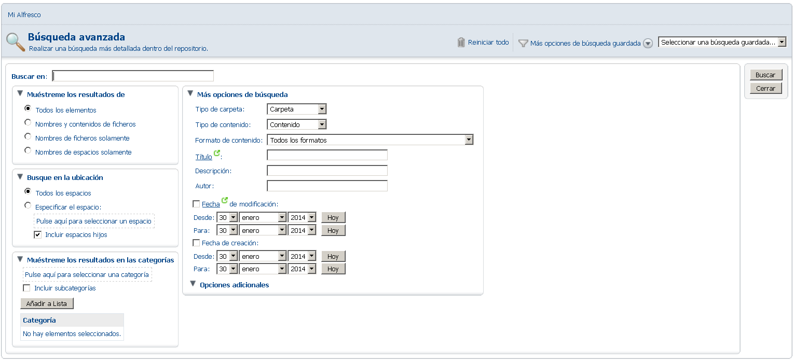Click the green icon next to Título
The height and width of the screenshot is (362, 794).
[217, 154]
